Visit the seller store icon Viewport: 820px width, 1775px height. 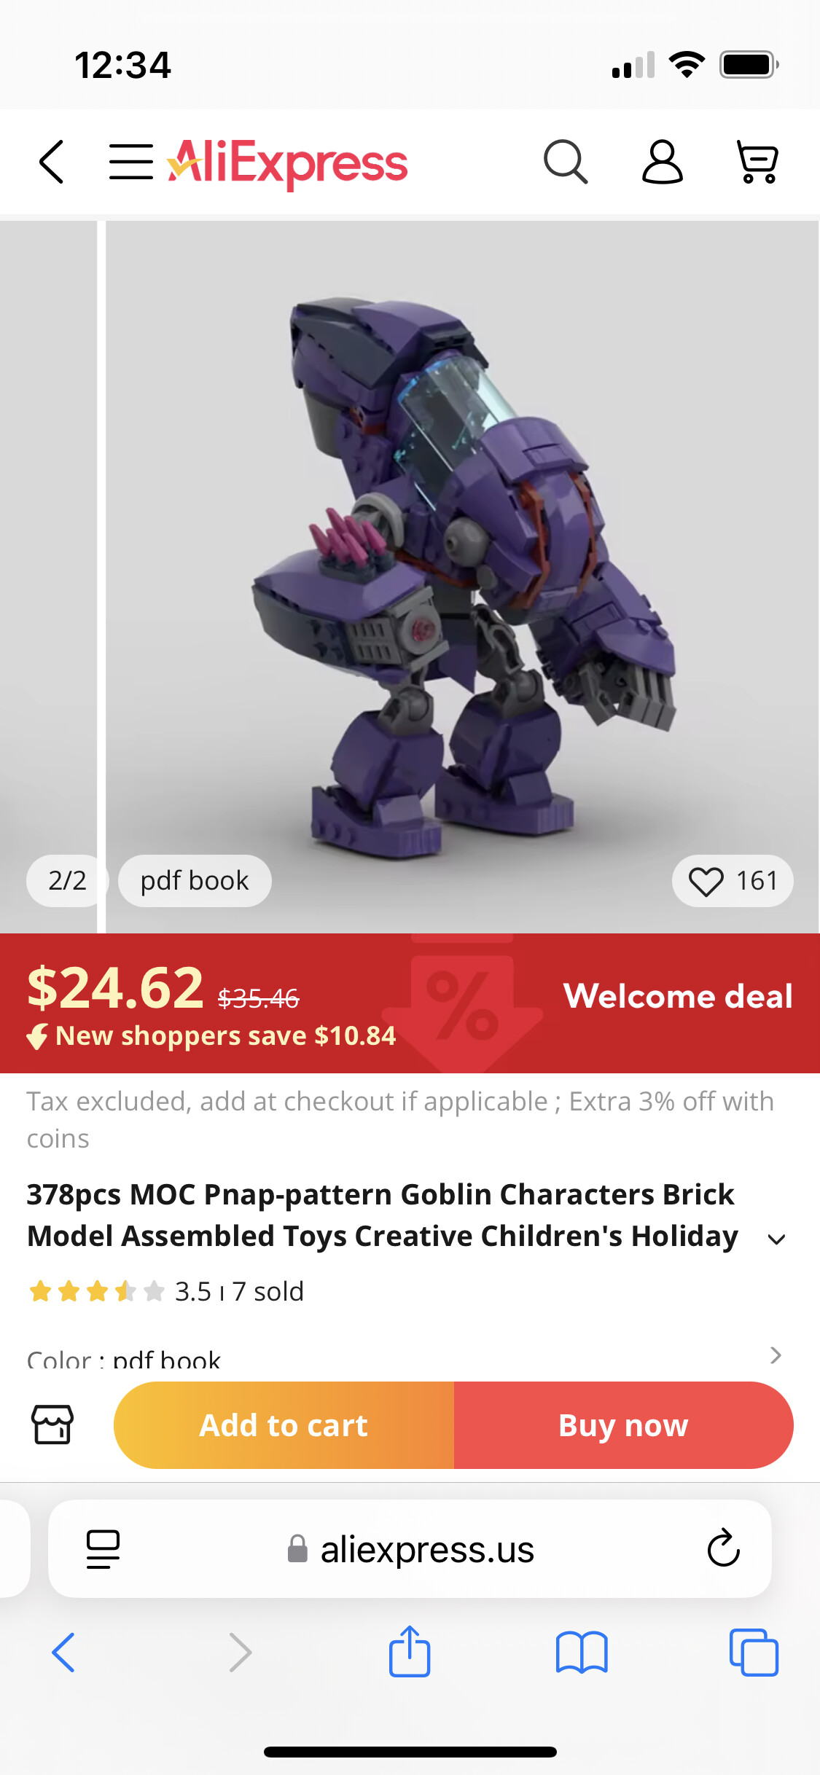tap(52, 1425)
